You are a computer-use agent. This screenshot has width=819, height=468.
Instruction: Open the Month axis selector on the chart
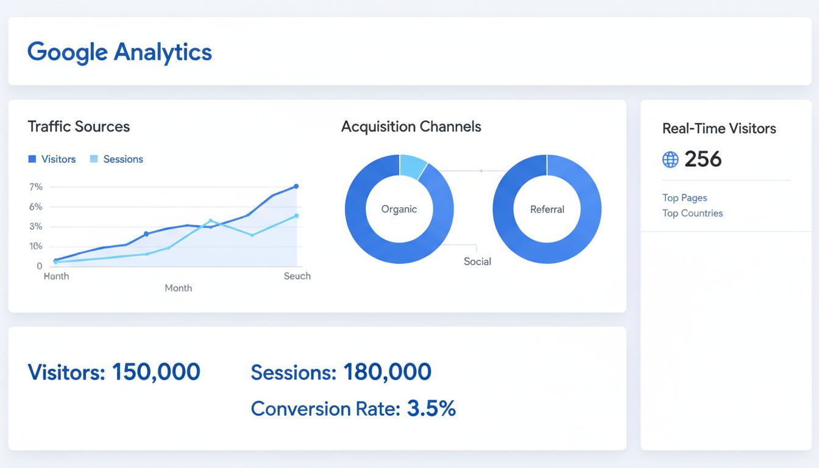[178, 288]
